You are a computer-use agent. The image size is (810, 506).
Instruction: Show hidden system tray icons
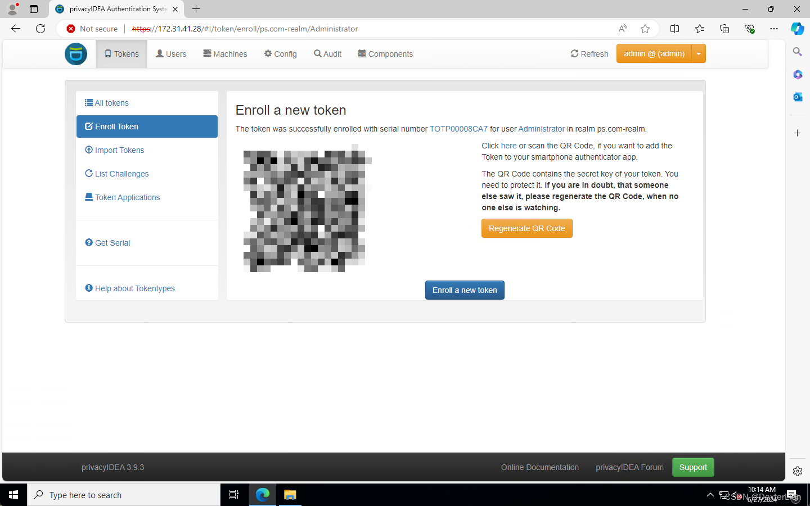(x=710, y=495)
